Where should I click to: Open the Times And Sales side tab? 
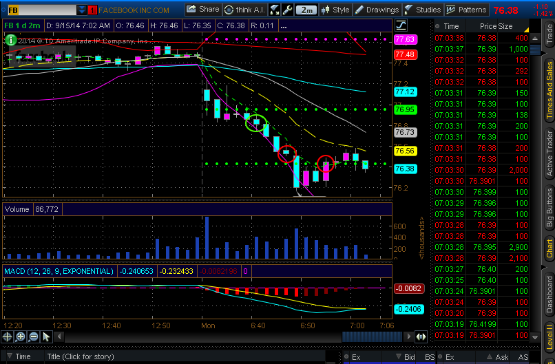pos(549,90)
